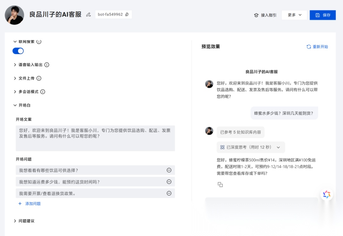Remove question 我想看看有哪些饮品可供选择
This screenshot has height=236, width=343.
tap(169, 170)
